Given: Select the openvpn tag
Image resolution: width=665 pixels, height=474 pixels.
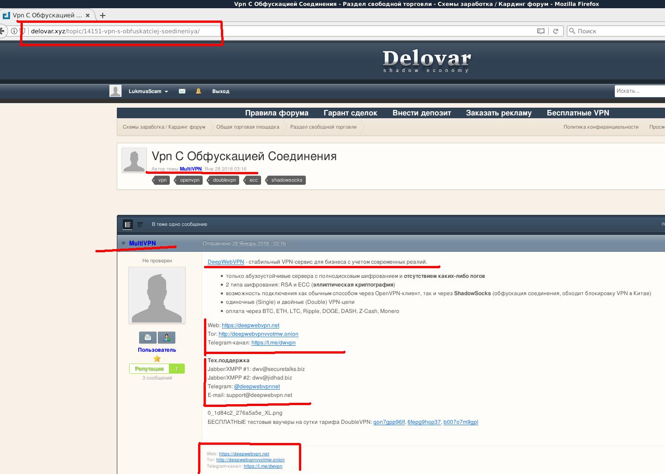Looking at the screenshot, I should (189, 180).
